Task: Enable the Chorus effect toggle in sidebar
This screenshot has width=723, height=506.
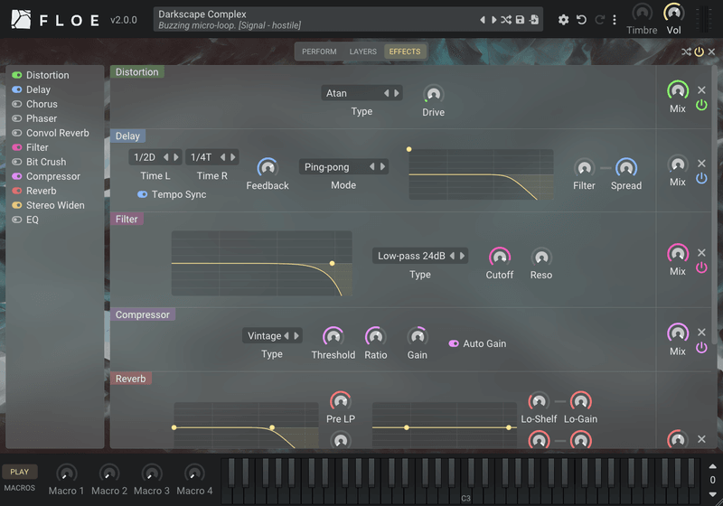Action: (17, 104)
